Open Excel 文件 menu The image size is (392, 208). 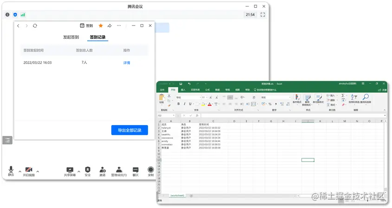coord(162,90)
